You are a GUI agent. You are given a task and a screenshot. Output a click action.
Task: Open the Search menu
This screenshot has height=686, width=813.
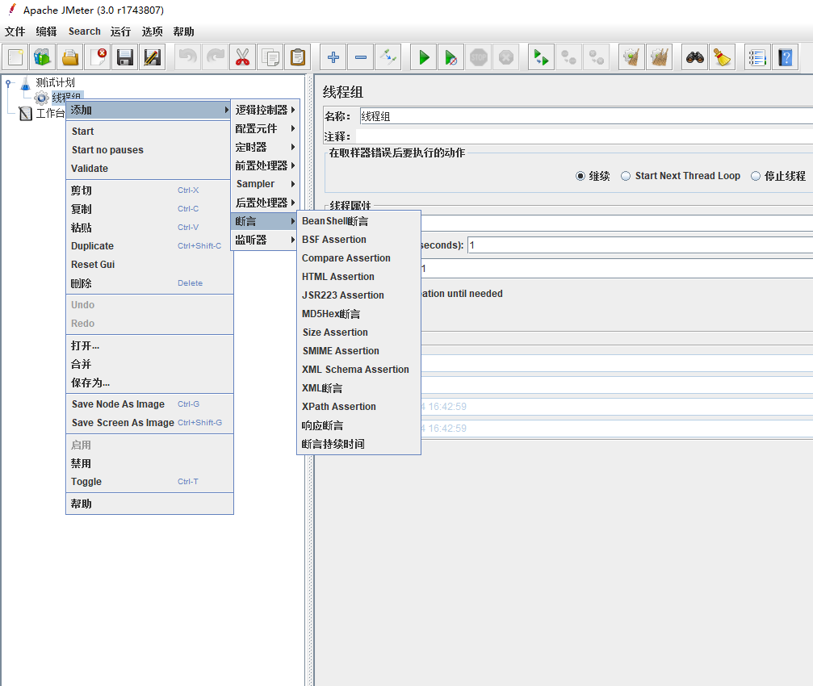[x=85, y=31]
